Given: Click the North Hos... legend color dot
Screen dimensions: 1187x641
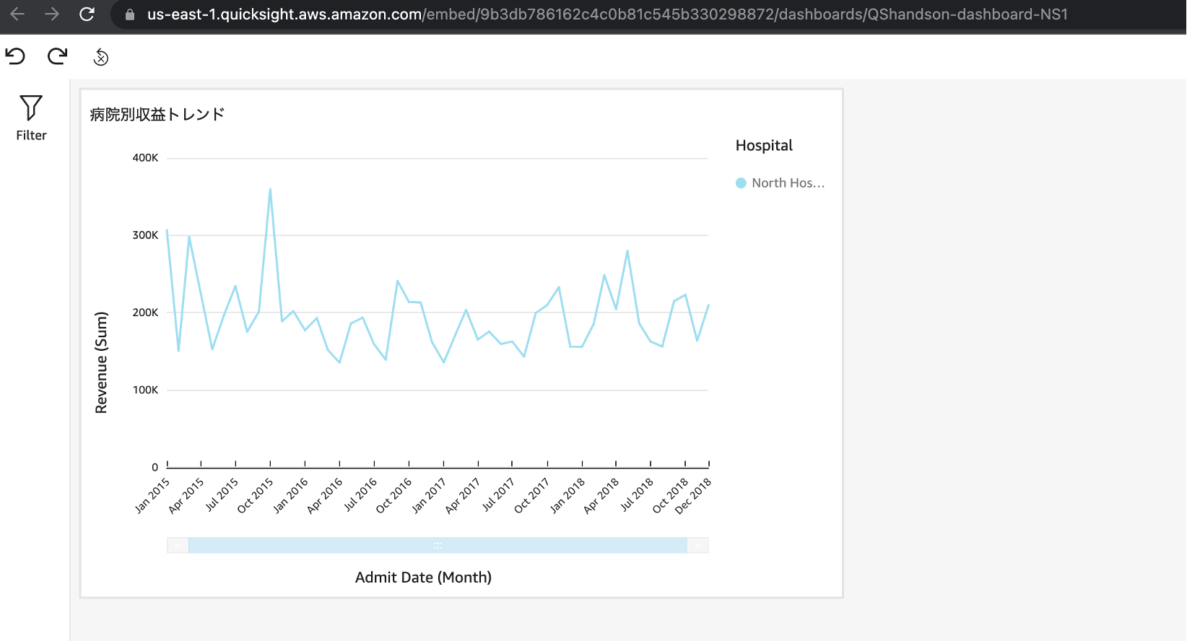Looking at the screenshot, I should pyautogui.click(x=741, y=183).
